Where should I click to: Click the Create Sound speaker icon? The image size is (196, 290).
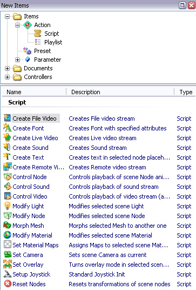pyautogui.click(x=7, y=147)
